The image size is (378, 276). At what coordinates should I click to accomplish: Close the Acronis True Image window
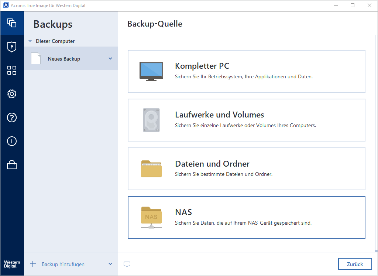click(369, 5)
